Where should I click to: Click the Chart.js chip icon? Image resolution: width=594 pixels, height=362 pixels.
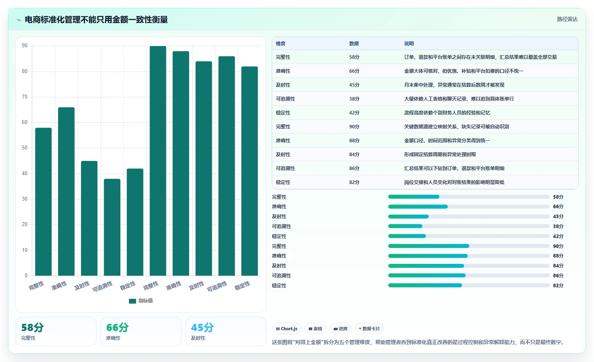[x=278, y=329]
